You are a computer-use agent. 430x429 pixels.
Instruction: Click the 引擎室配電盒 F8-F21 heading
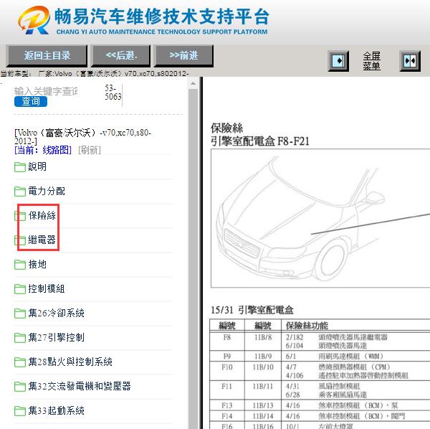click(260, 141)
